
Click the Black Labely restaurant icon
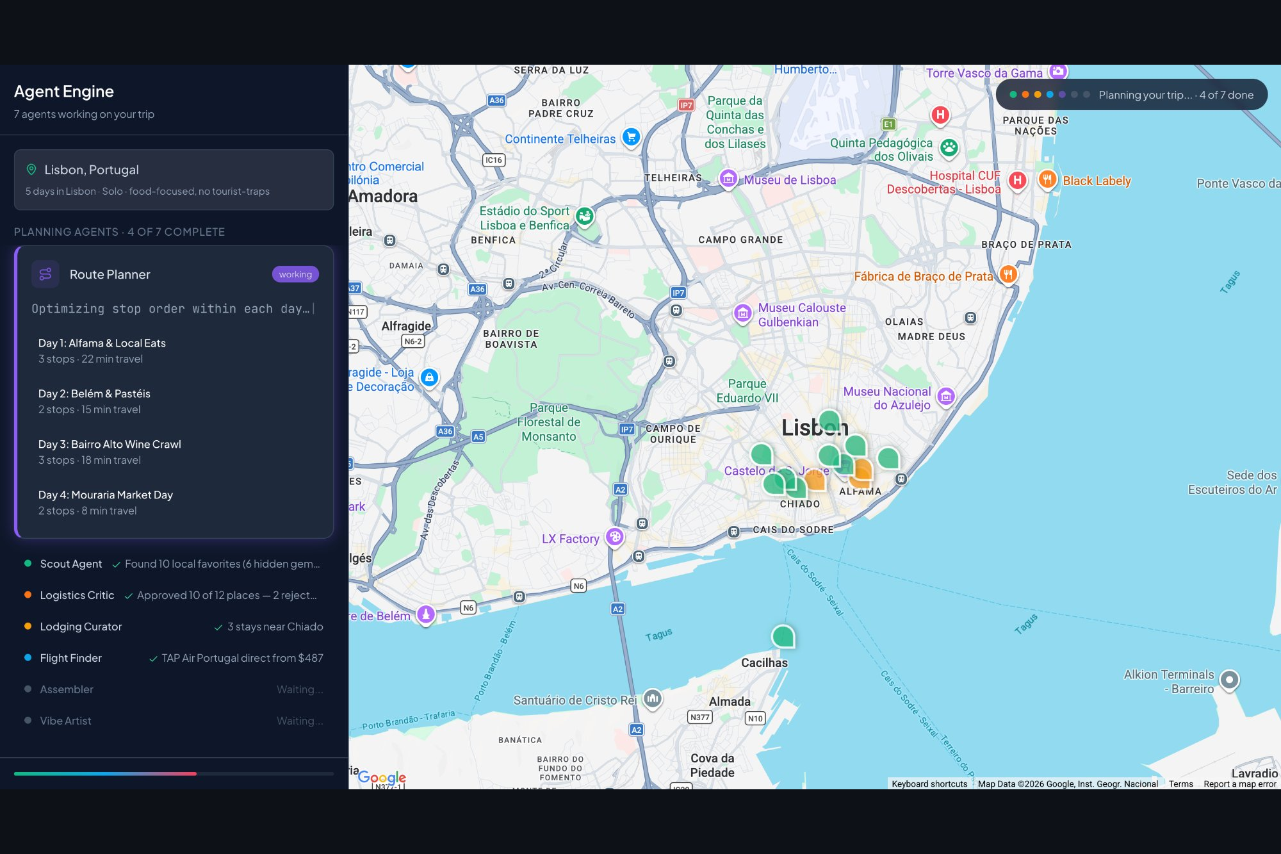(1047, 179)
